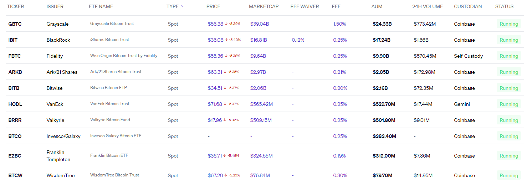The image size is (532, 185).
Task: Click the 24H VOLUME column header
Action: click(427, 6)
